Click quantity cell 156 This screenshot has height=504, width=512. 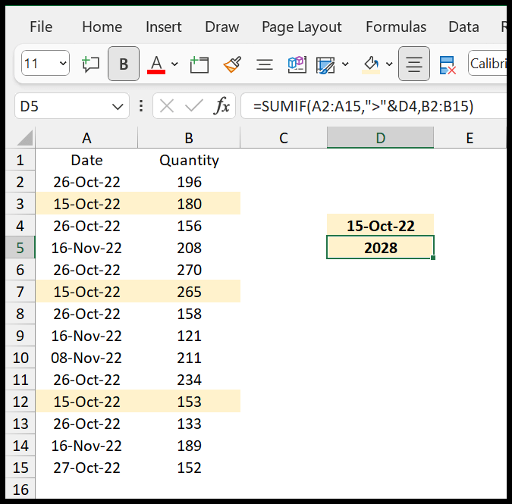tap(189, 226)
